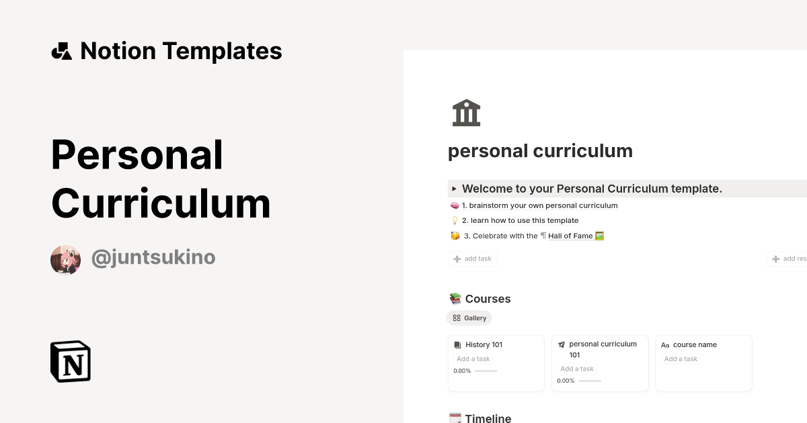Click the calendar emoji beside Timeline heading
807x423 pixels.
[x=455, y=418]
